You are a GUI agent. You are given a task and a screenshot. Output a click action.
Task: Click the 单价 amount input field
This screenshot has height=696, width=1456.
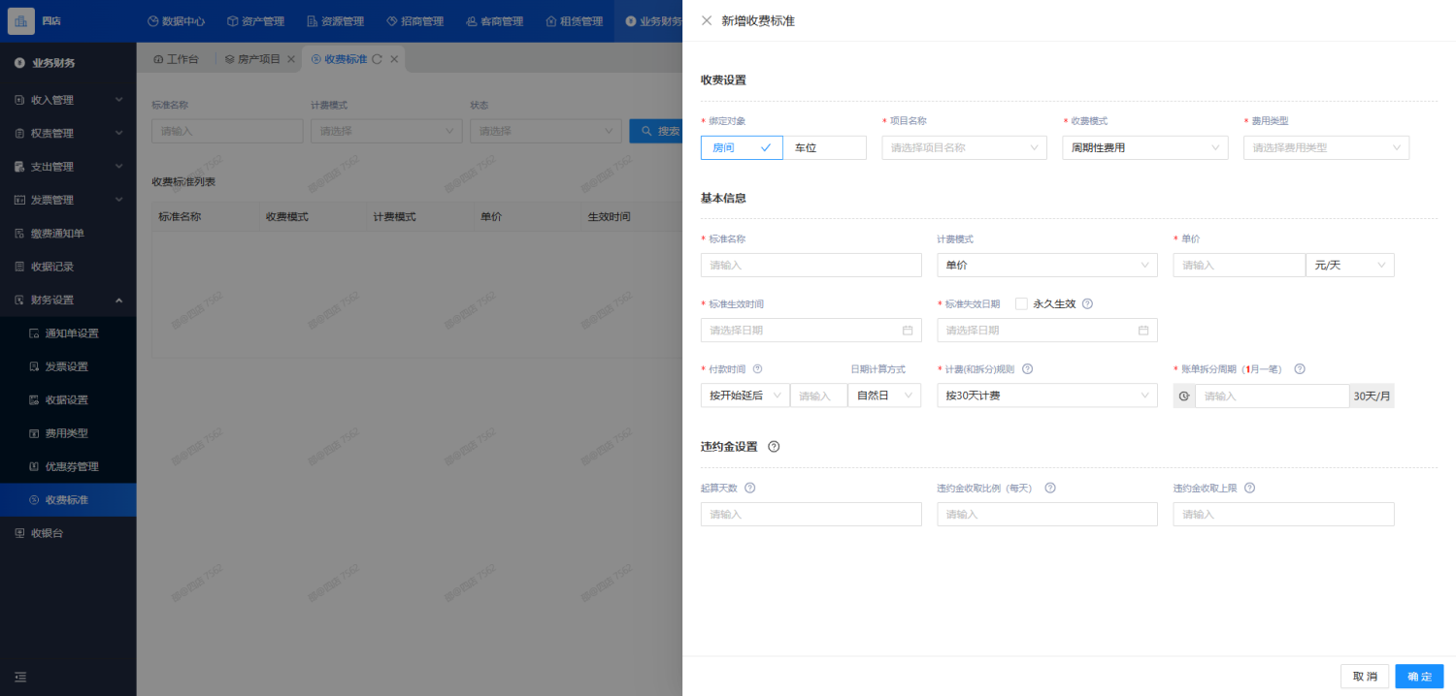pyautogui.click(x=1240, y=265)
